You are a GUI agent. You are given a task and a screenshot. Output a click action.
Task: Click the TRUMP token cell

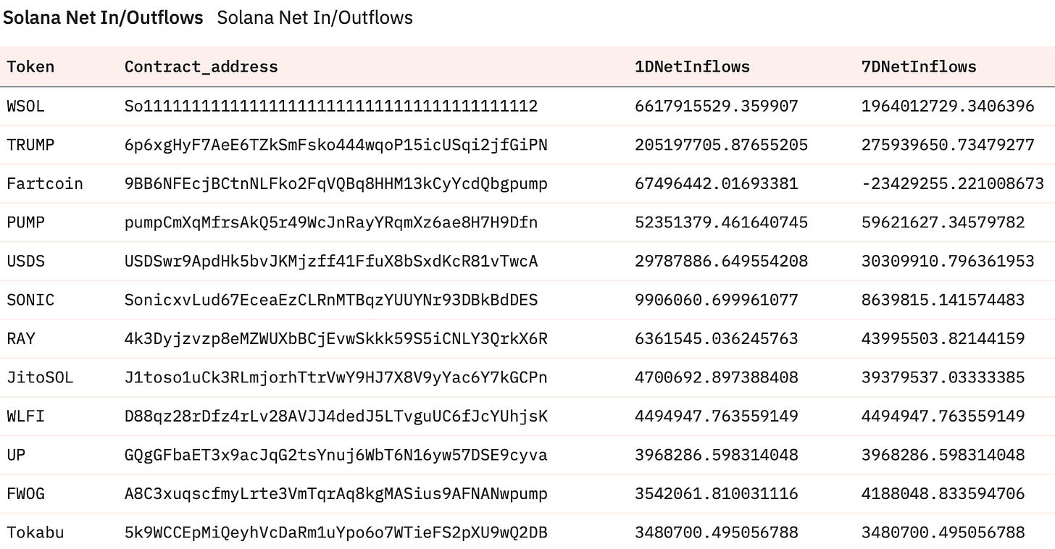pyautogui.click(x=30, y=145)
